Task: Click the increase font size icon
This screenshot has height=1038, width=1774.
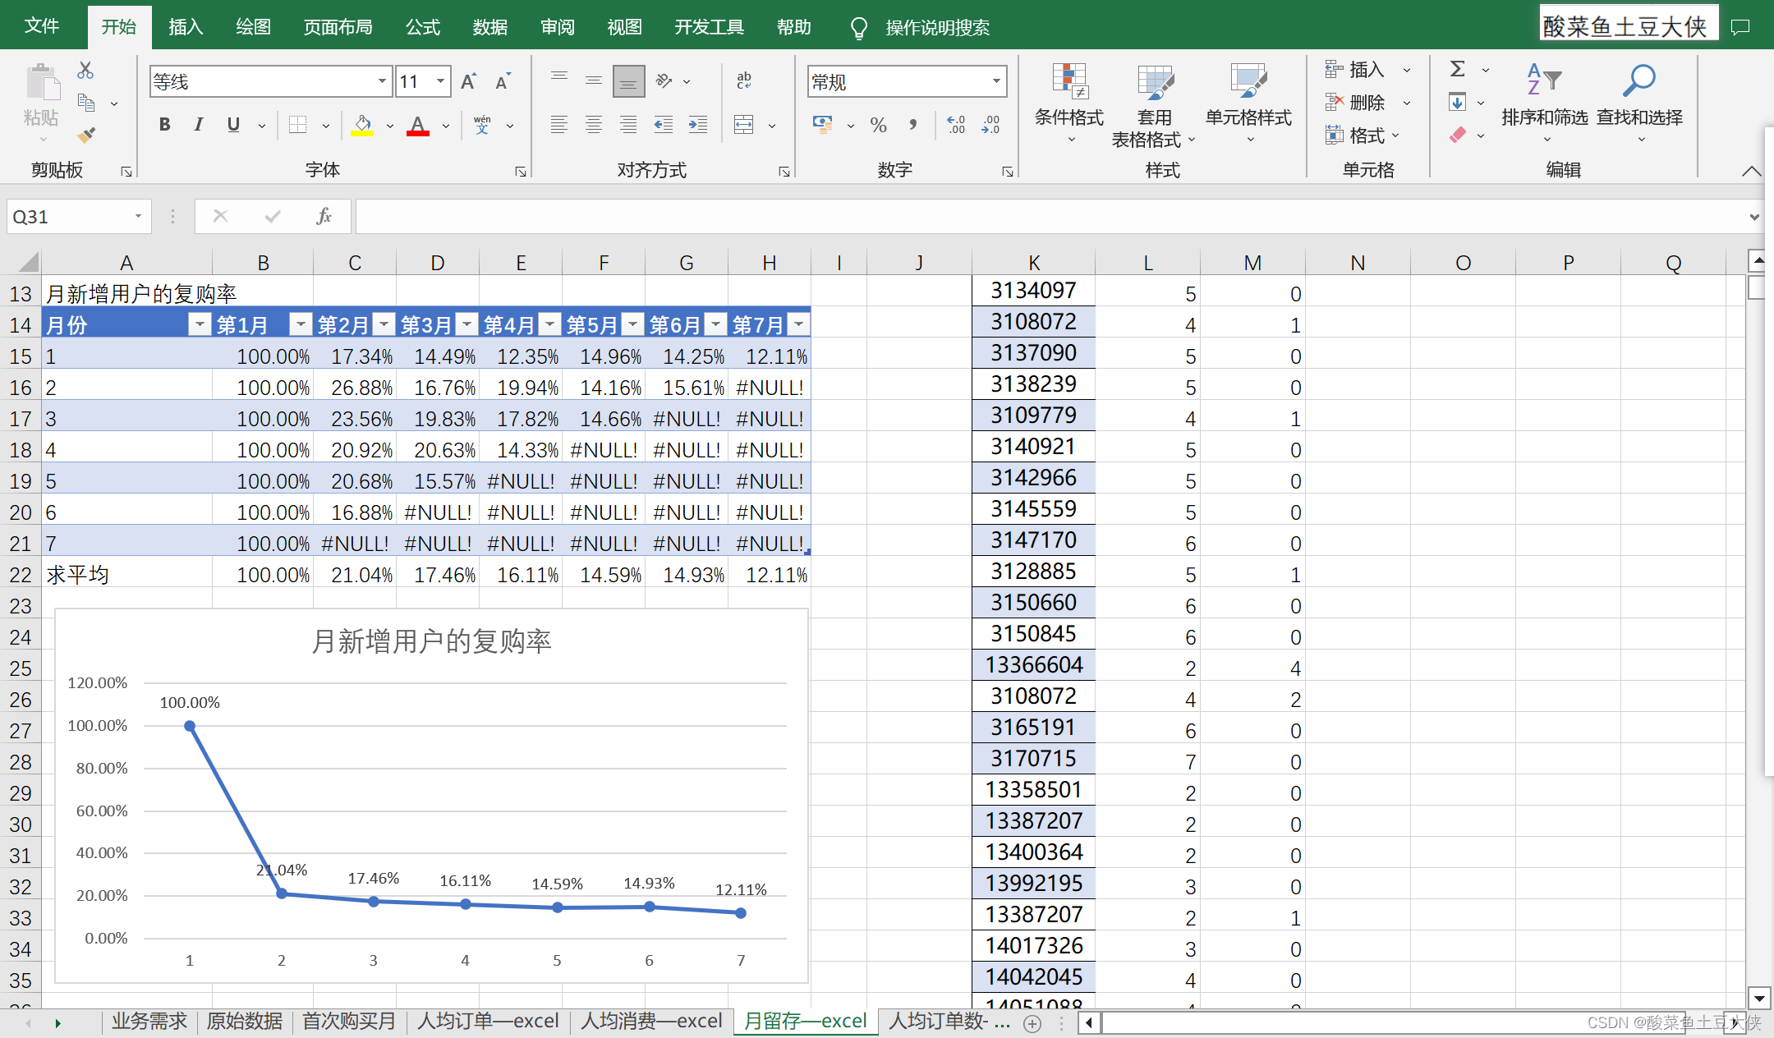Action: pyautogui.click(x=468, y=81)
